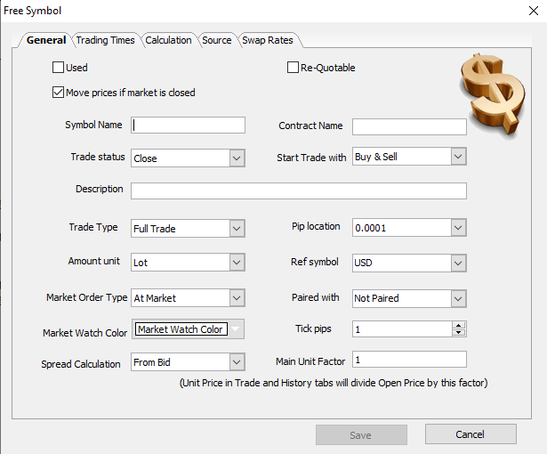Click the Symbol Name input field
Image resolution: width=547 pixels, height=454 pixels.
tap(188, 125)
